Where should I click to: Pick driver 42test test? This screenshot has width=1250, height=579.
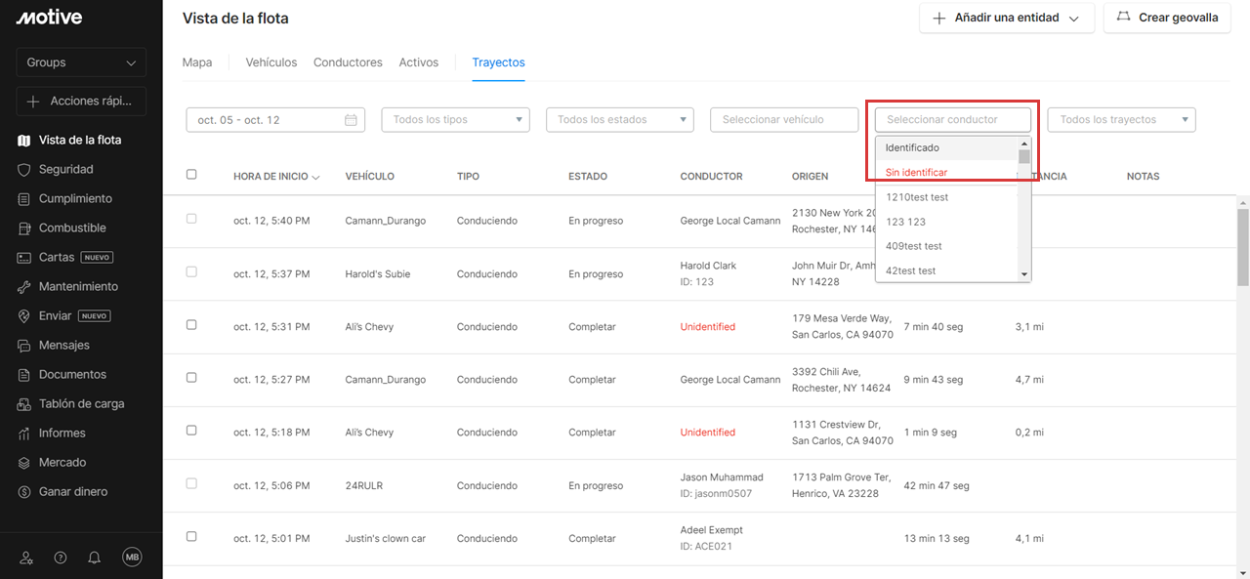945,270
